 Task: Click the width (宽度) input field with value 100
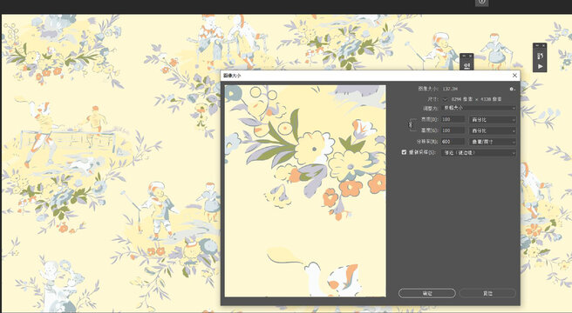(453, 119)
